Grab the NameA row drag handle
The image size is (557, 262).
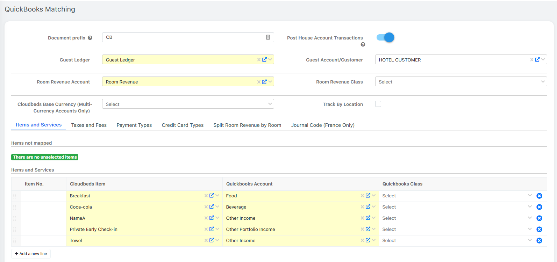point(15,218)
